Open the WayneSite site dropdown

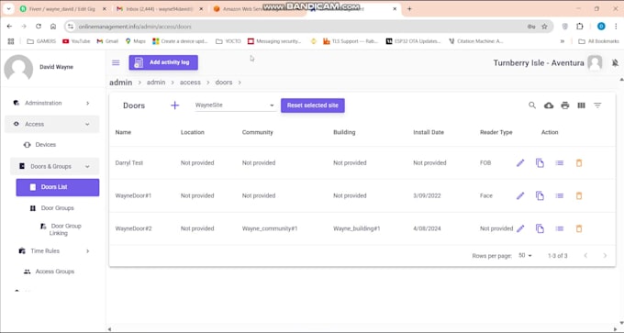click(x=235, y=105)
